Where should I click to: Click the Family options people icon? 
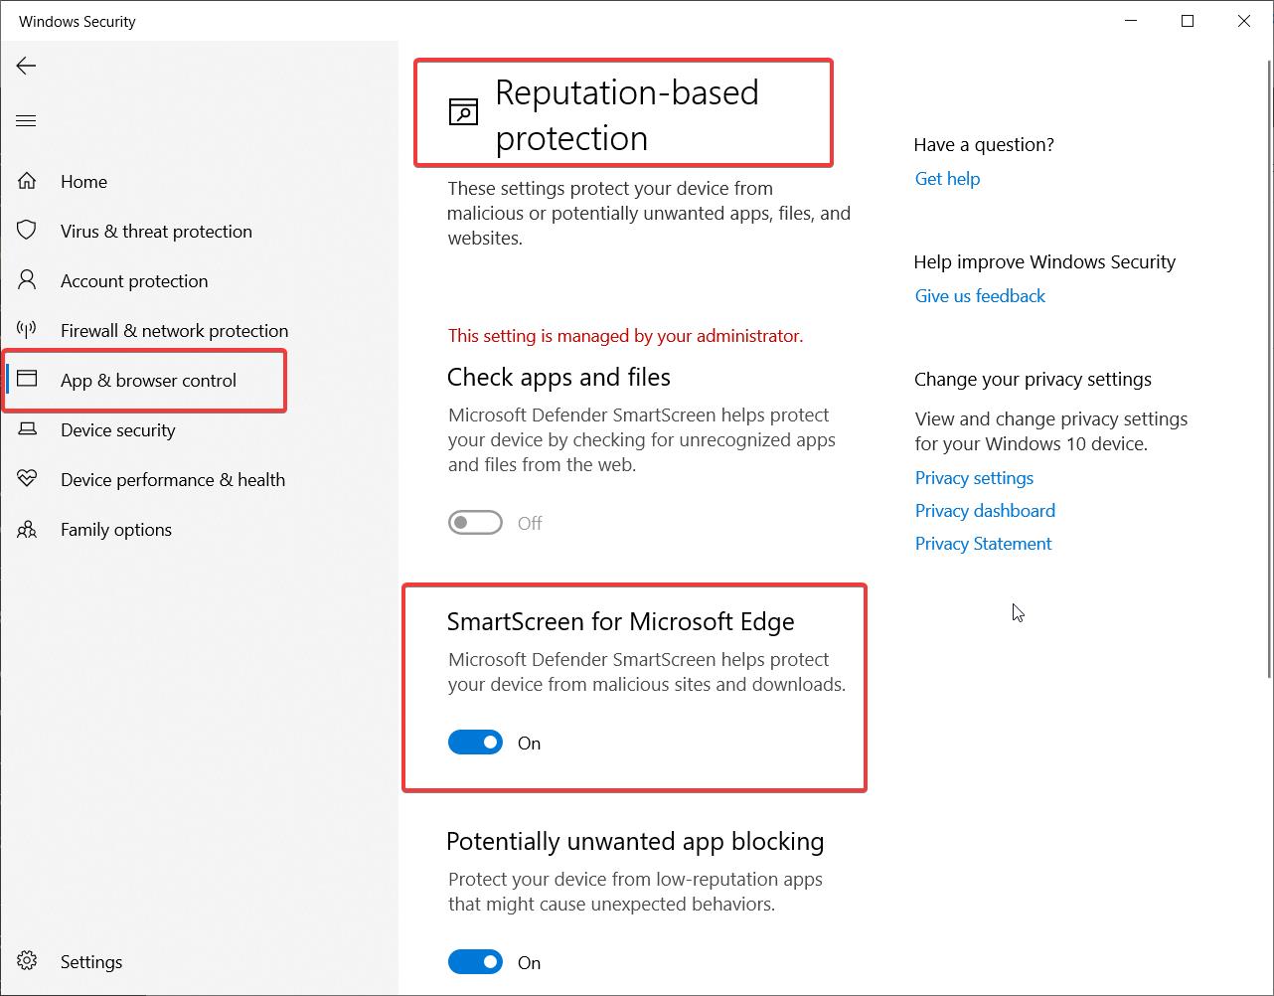(27, 529)
